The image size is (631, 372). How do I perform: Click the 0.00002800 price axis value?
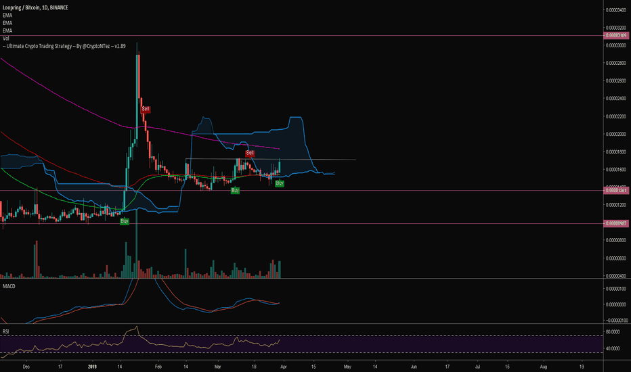pyautogui.click(x=616, y=63)
